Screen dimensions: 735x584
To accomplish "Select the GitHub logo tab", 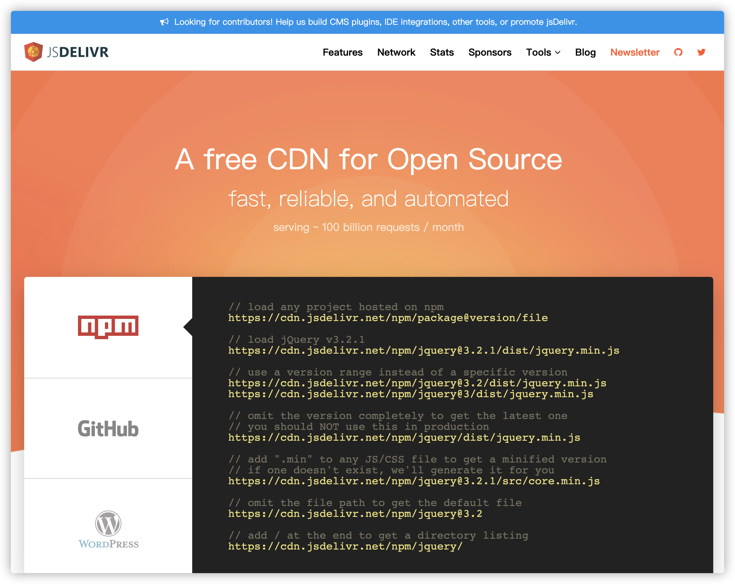I will pos(108,429).
